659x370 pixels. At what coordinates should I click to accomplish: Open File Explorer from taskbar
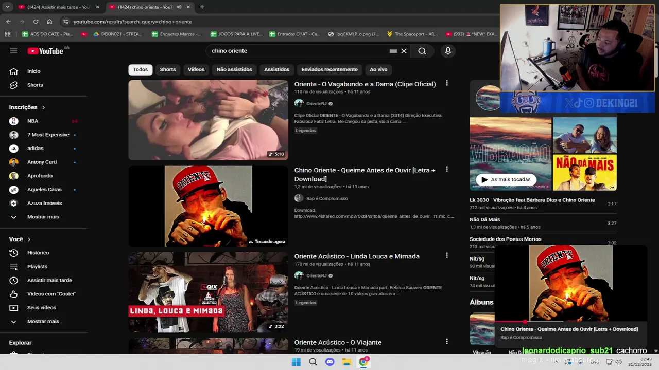346,362
